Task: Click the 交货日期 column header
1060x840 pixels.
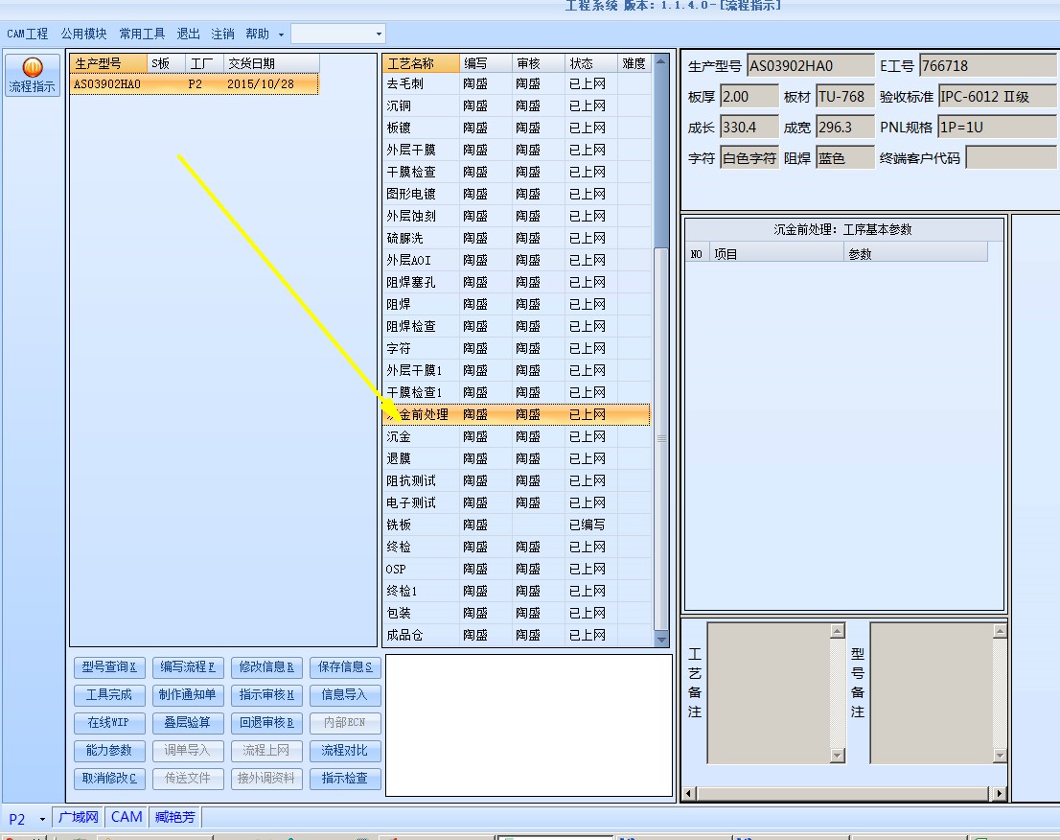Action: (271, 63)
